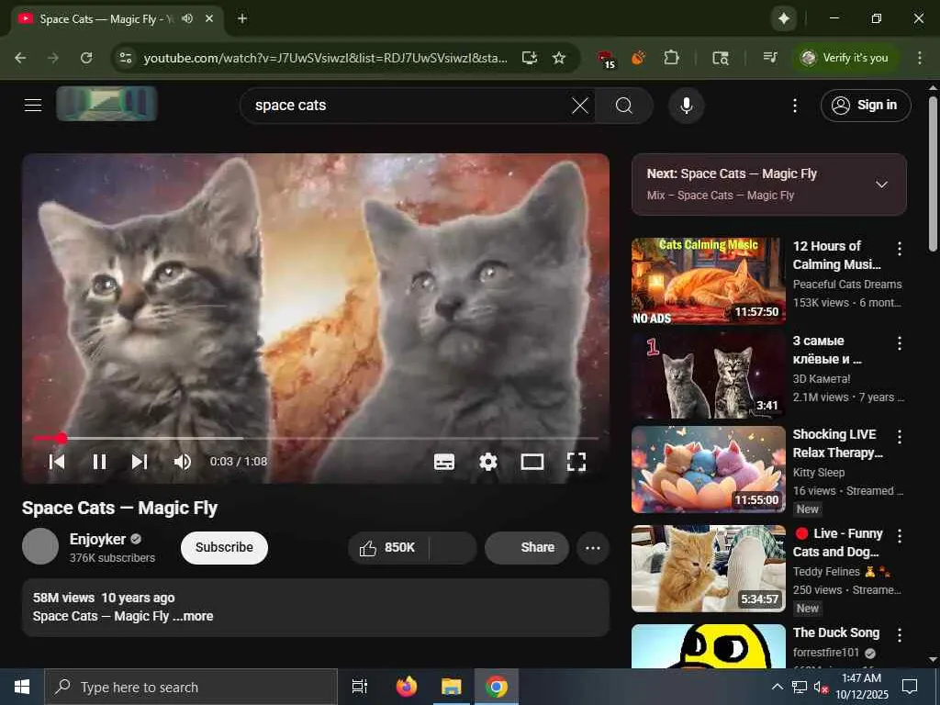The height and width of the screenshot is (705, 940).
Task: Open media controls in the Chrome toolbar
Action: [770, 58]
